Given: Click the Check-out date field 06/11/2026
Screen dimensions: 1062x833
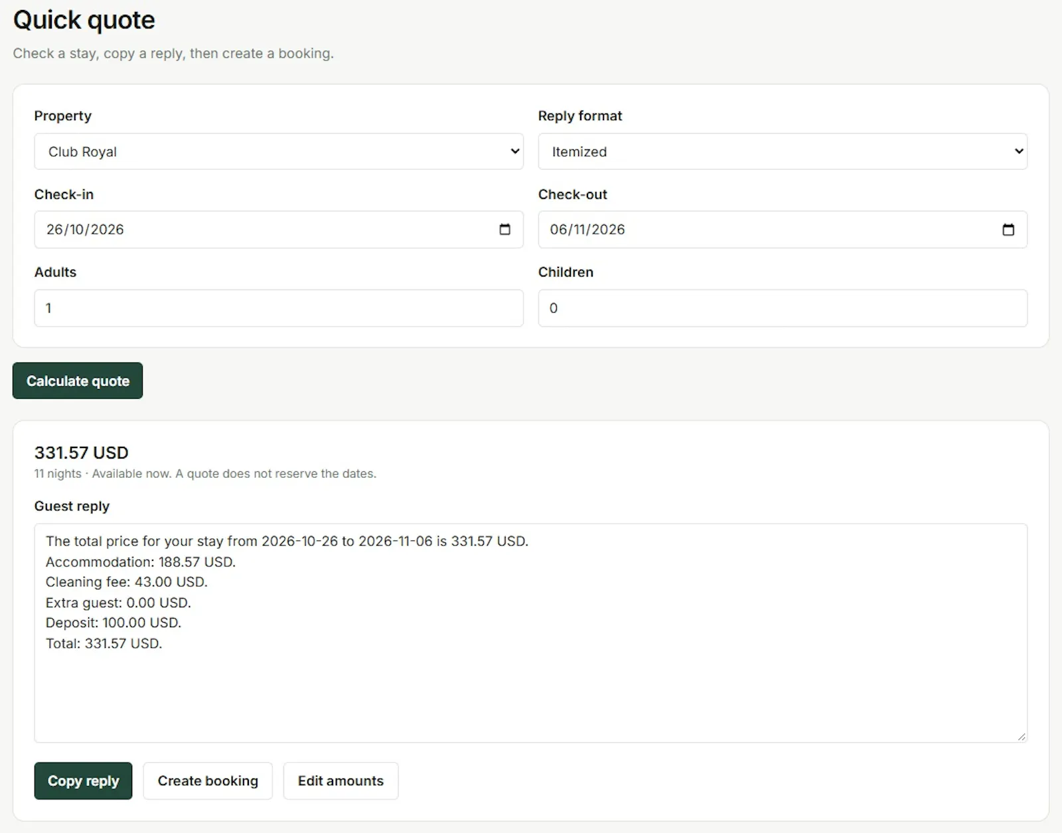Looking at the screenshot, I should tap(783, 230).
